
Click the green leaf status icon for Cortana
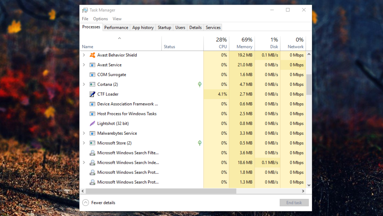point(200,85)
